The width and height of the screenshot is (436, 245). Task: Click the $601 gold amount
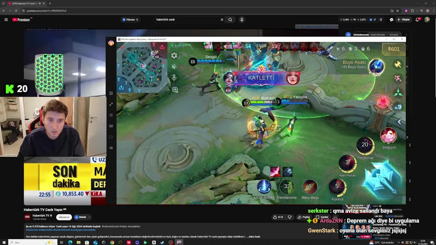(393, 49)
